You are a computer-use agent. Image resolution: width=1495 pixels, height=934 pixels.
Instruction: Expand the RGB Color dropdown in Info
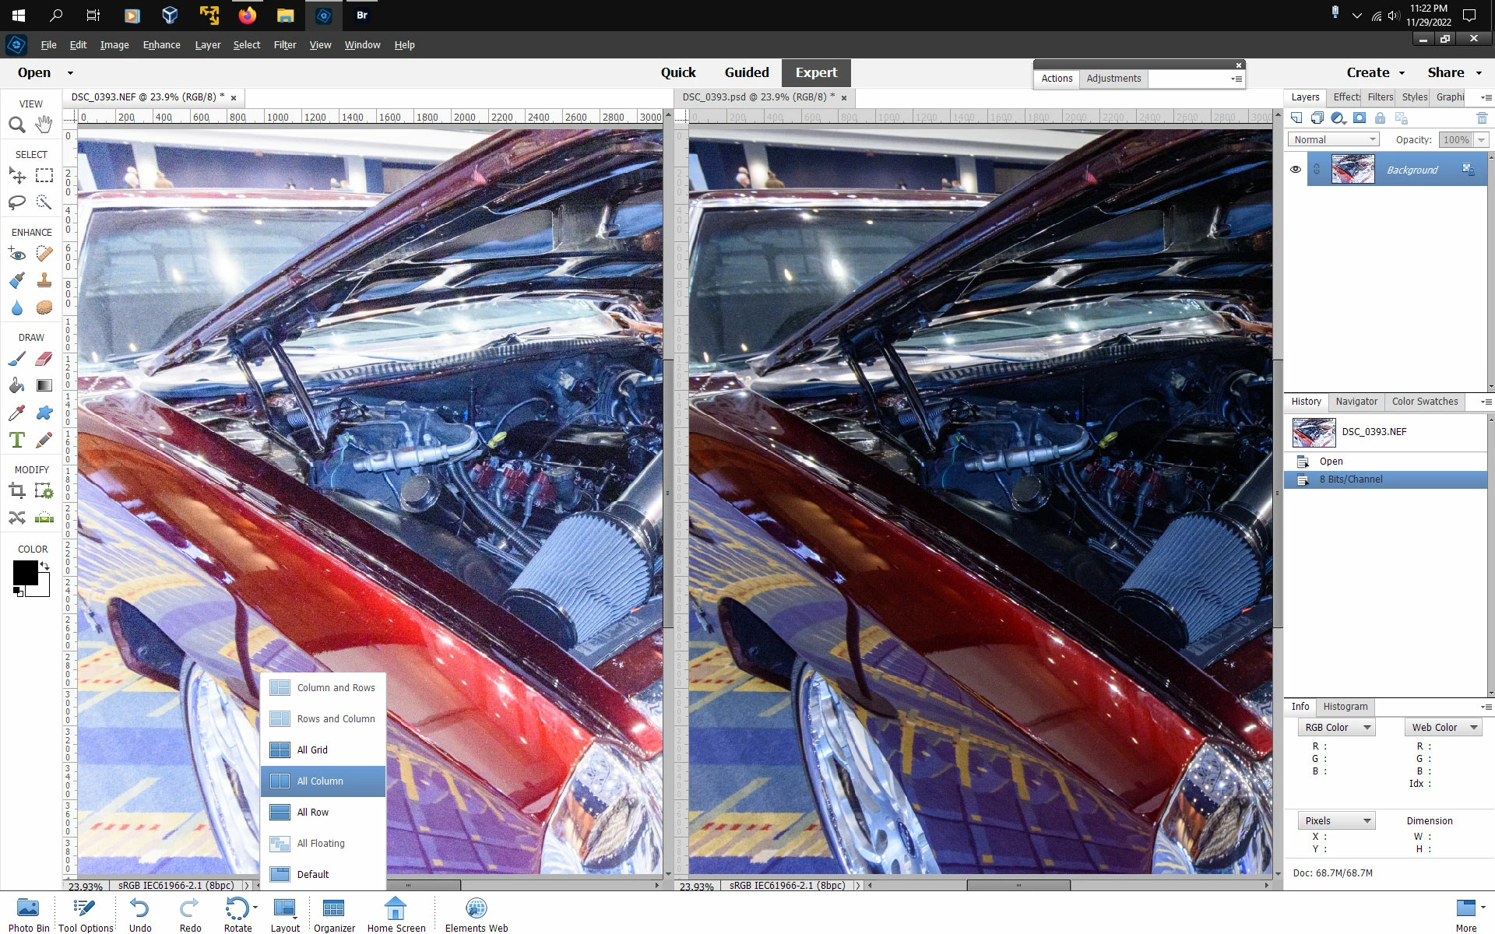click(x=1337, y=727)
